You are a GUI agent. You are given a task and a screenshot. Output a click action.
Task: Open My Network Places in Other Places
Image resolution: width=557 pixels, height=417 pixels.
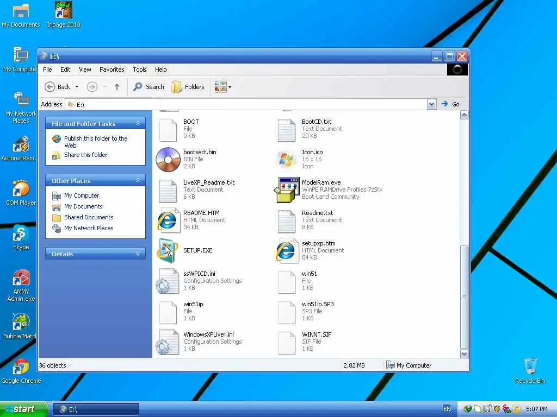(x=89, y=228)
